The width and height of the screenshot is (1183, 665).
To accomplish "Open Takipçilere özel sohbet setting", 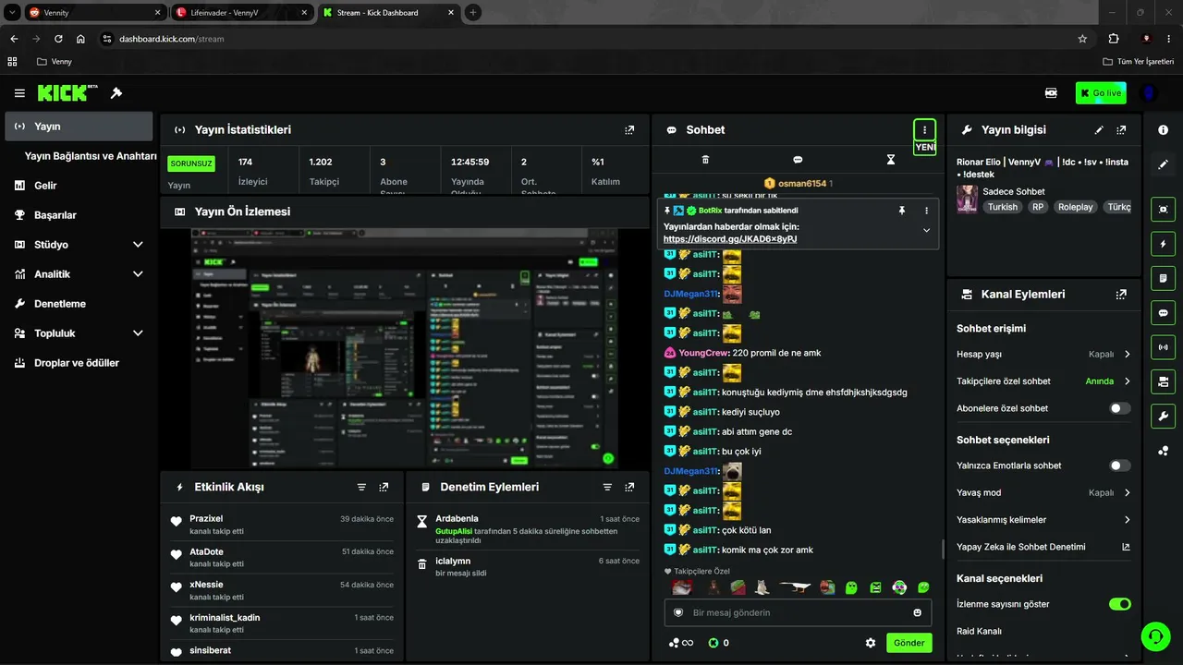I will pyautogui.click(x=1043, y=381).
